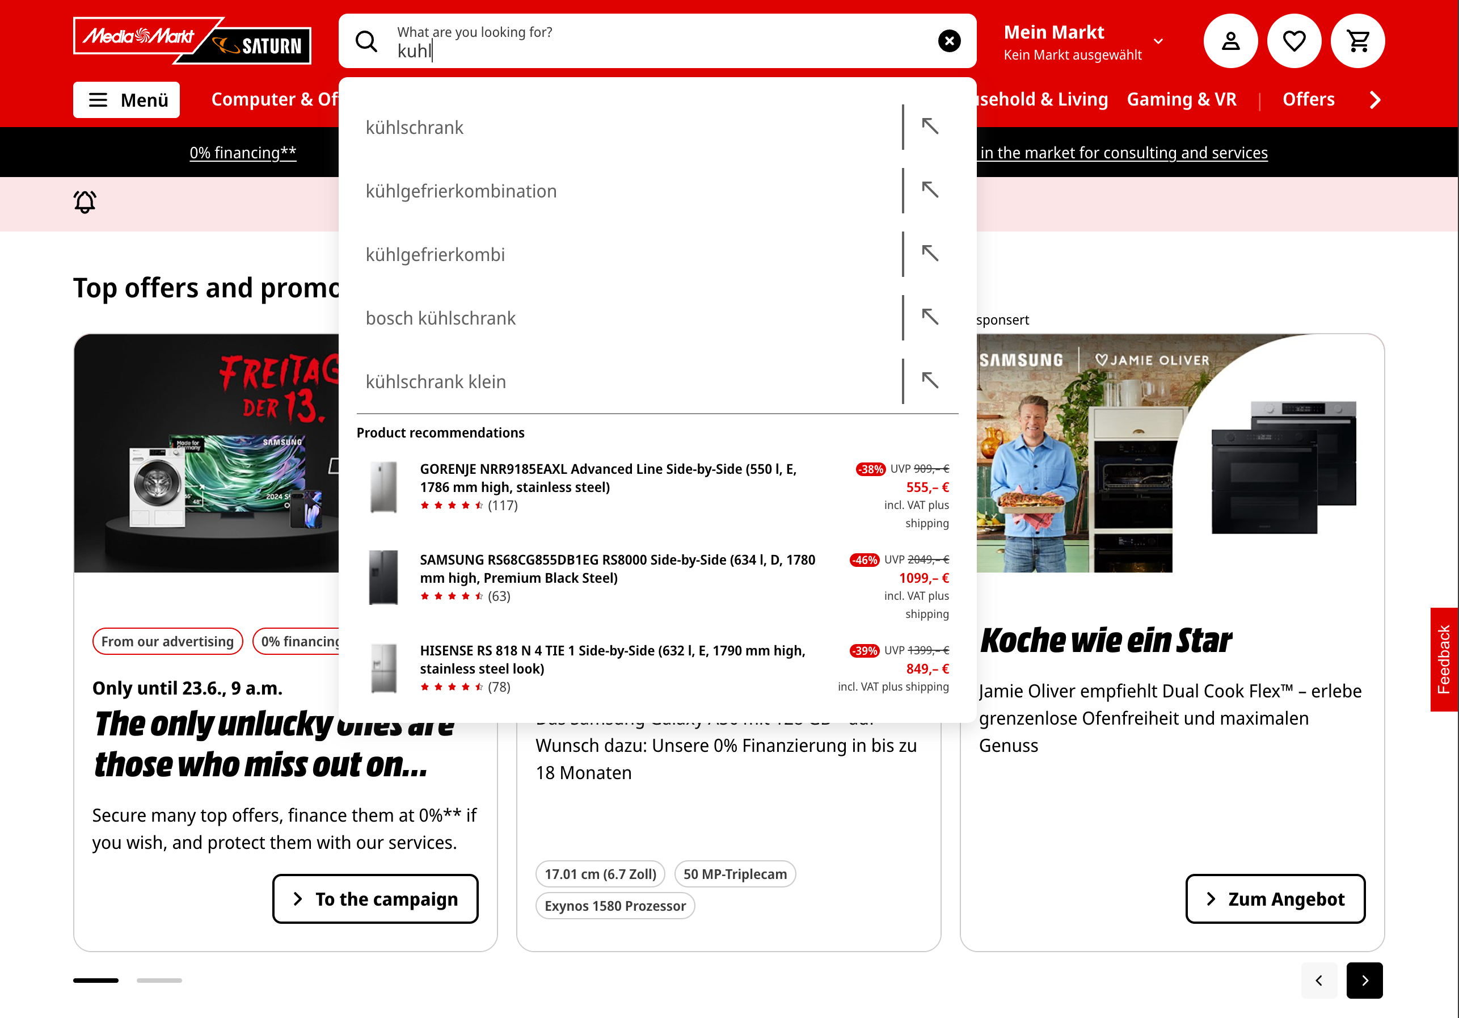
Task: Click the To the campaign button
Action: click(375, 899)
